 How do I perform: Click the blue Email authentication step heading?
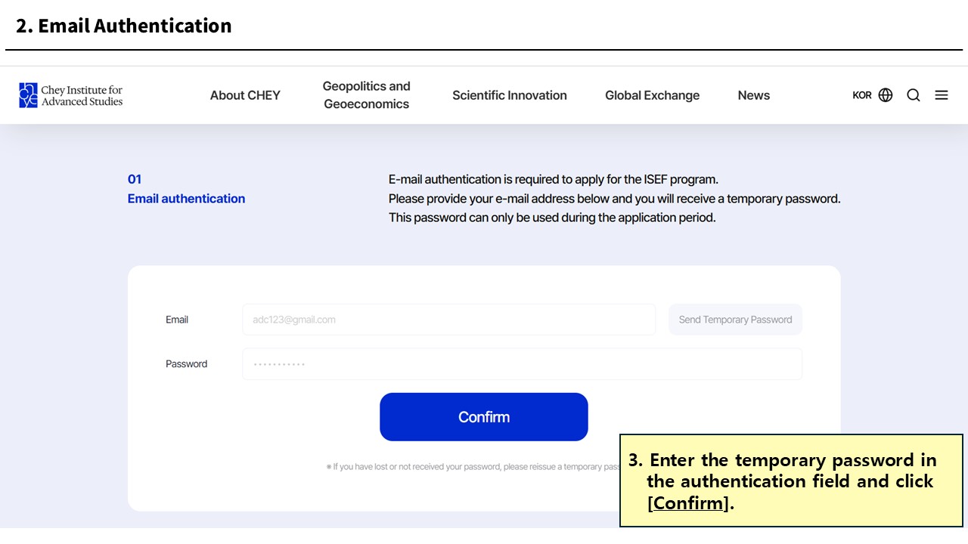186,199
